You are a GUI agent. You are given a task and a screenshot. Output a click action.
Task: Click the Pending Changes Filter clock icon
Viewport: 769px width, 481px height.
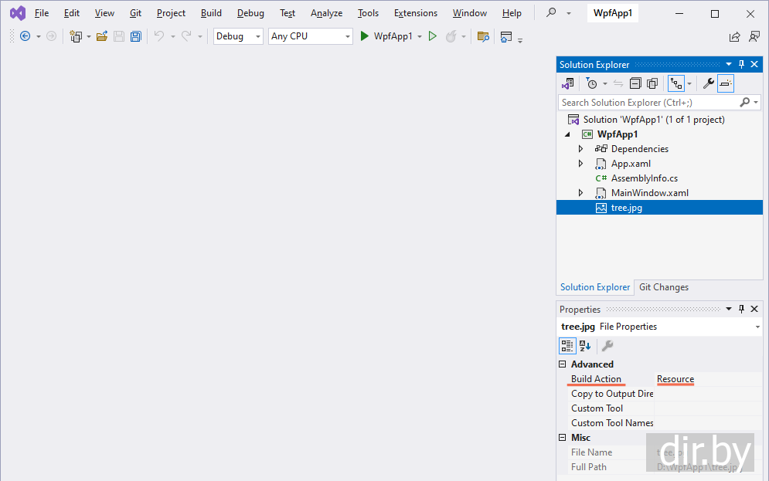[592, 83]
